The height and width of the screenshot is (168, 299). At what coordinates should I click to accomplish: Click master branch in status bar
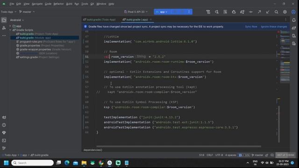point(257,155)
